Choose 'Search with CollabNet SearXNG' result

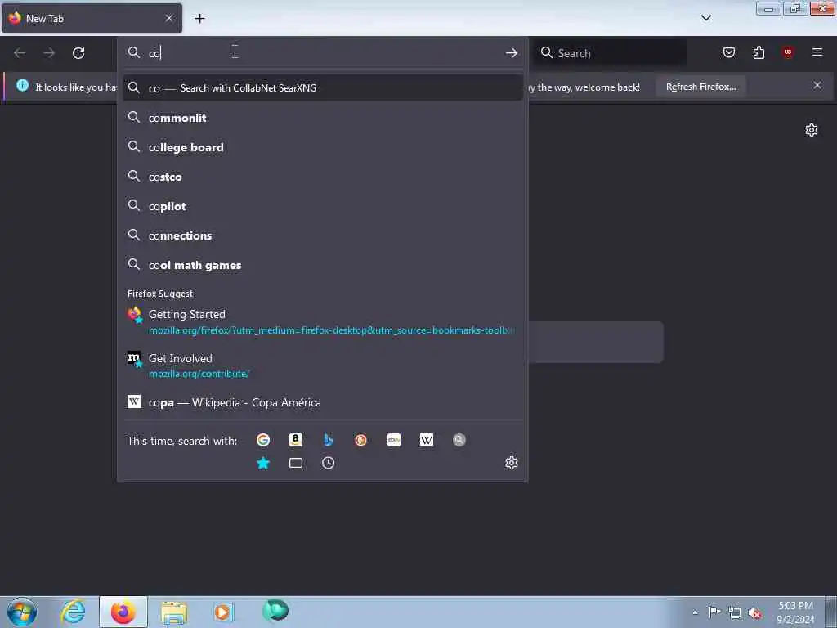[322, 88]
